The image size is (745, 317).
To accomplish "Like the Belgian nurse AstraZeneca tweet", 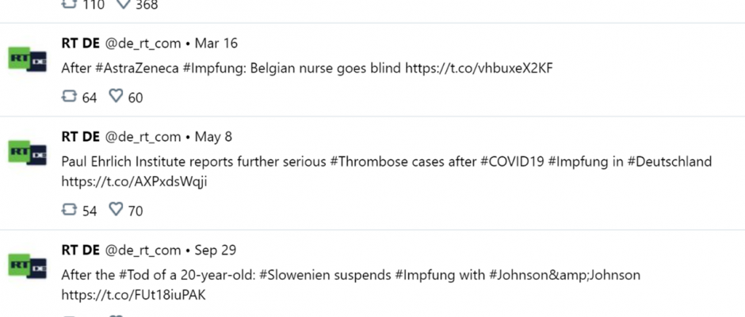I will click(116, 97).
